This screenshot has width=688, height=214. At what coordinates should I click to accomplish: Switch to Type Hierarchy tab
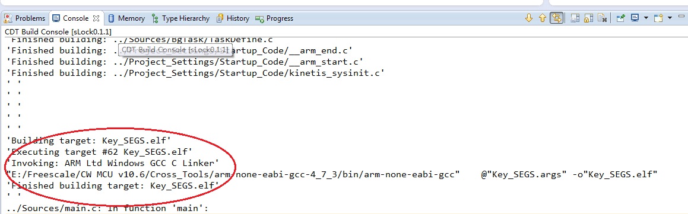(x=181, y=18)
